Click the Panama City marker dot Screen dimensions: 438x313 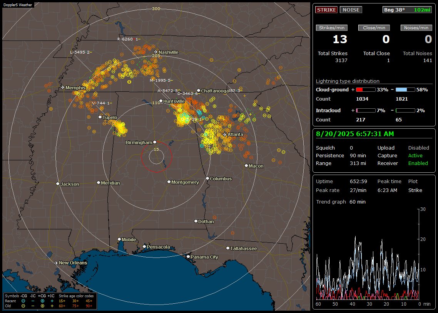coord(188,256)
